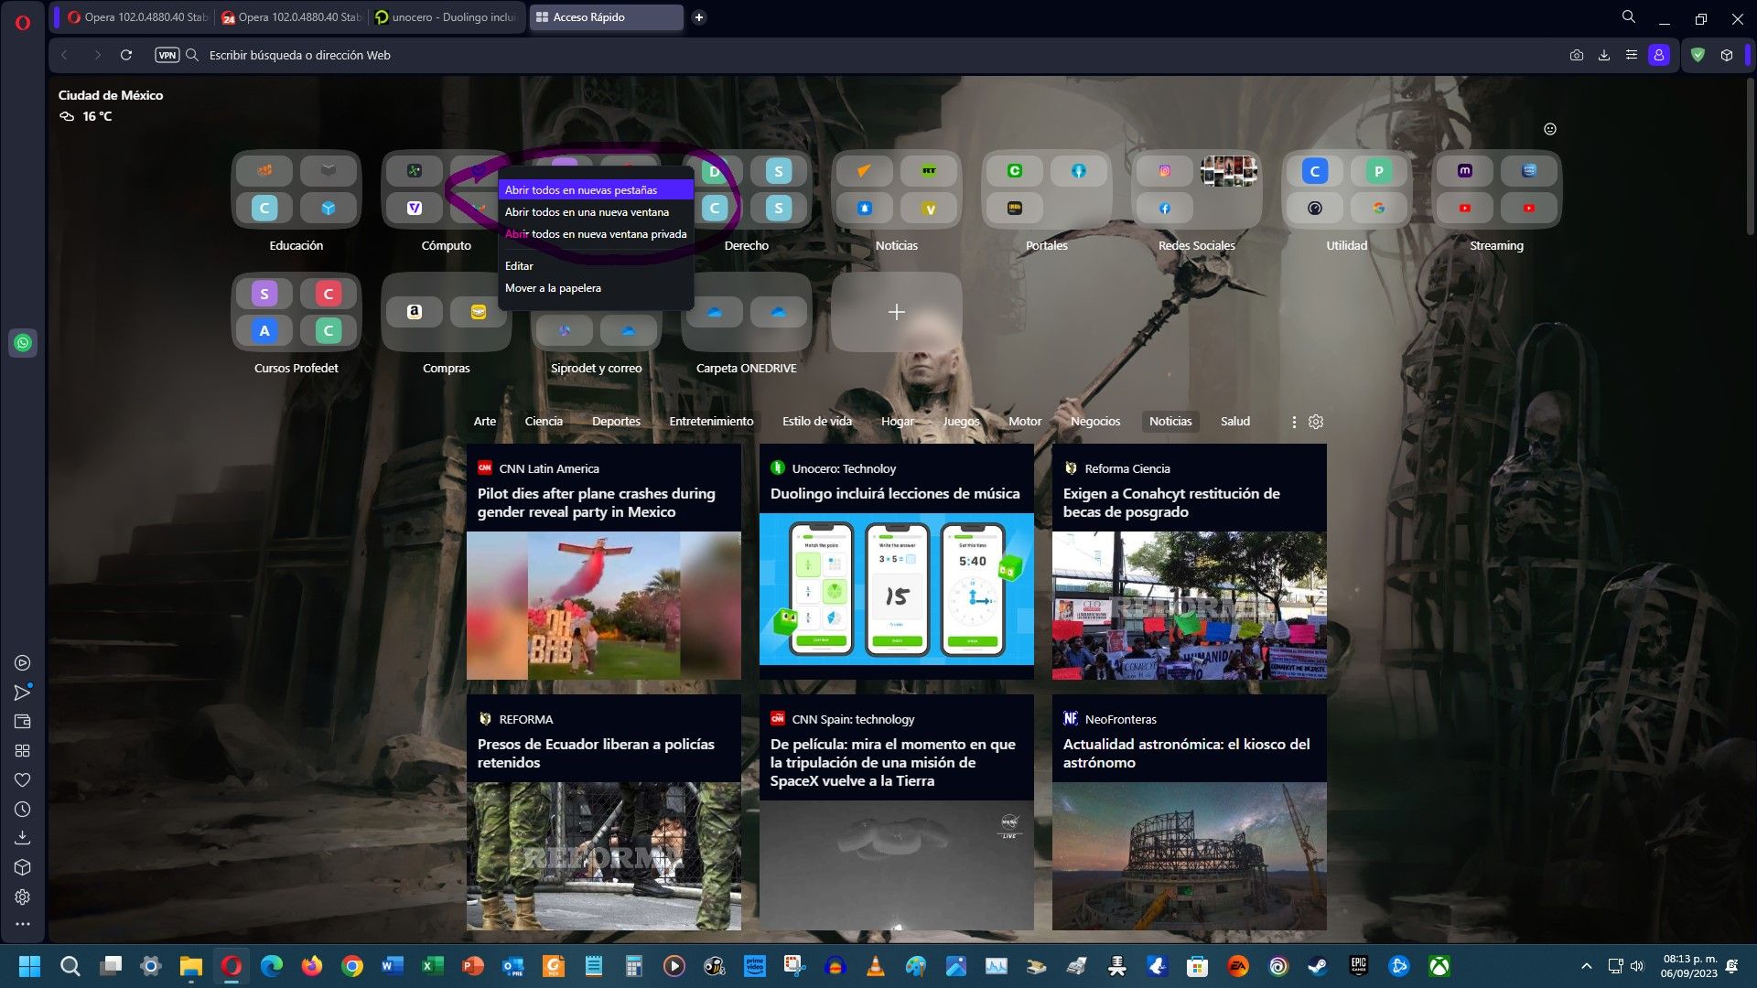The image size is (1757, 988).
Task: Open the Compras speed dial folder
Action: click(x=447, y=312)
